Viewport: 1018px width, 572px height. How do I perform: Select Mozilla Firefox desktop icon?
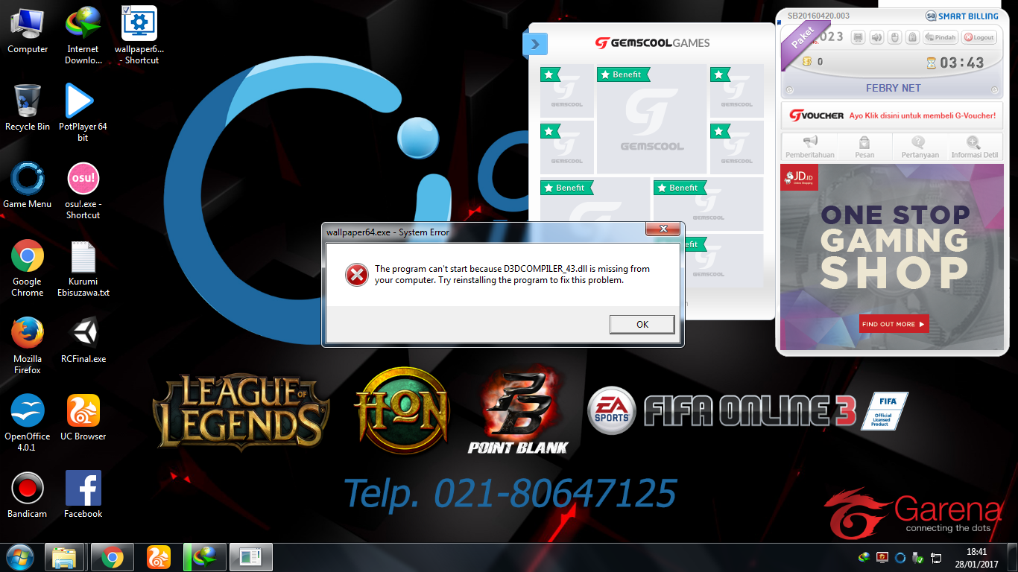[x=28, y=345]
